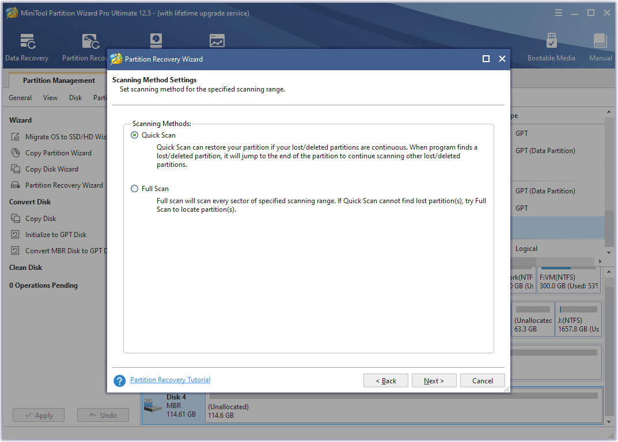
Task: Click the Next > button
Action: 434,381
